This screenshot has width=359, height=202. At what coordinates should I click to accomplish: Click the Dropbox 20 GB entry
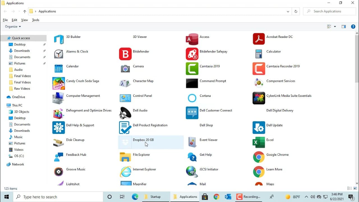[x=151, y=142]
